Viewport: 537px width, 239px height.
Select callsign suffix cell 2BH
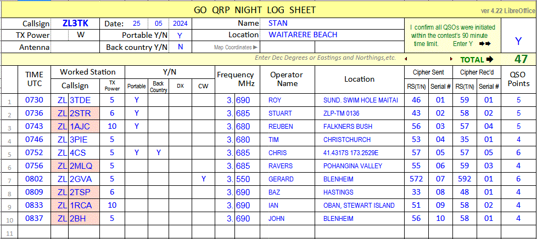click(84, 219)
